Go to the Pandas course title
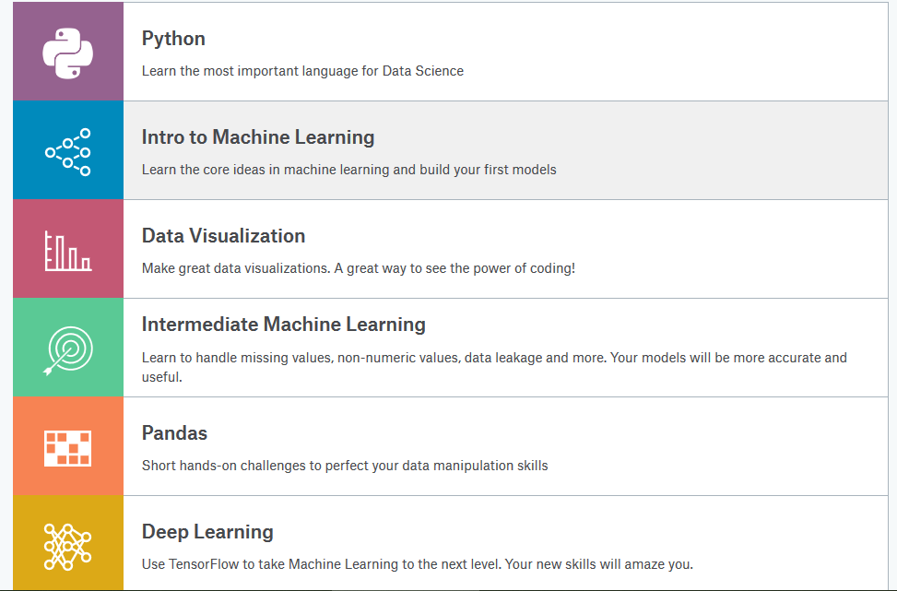Image resolution: width=897 pixels, height=591 pixels. point(174,433)
